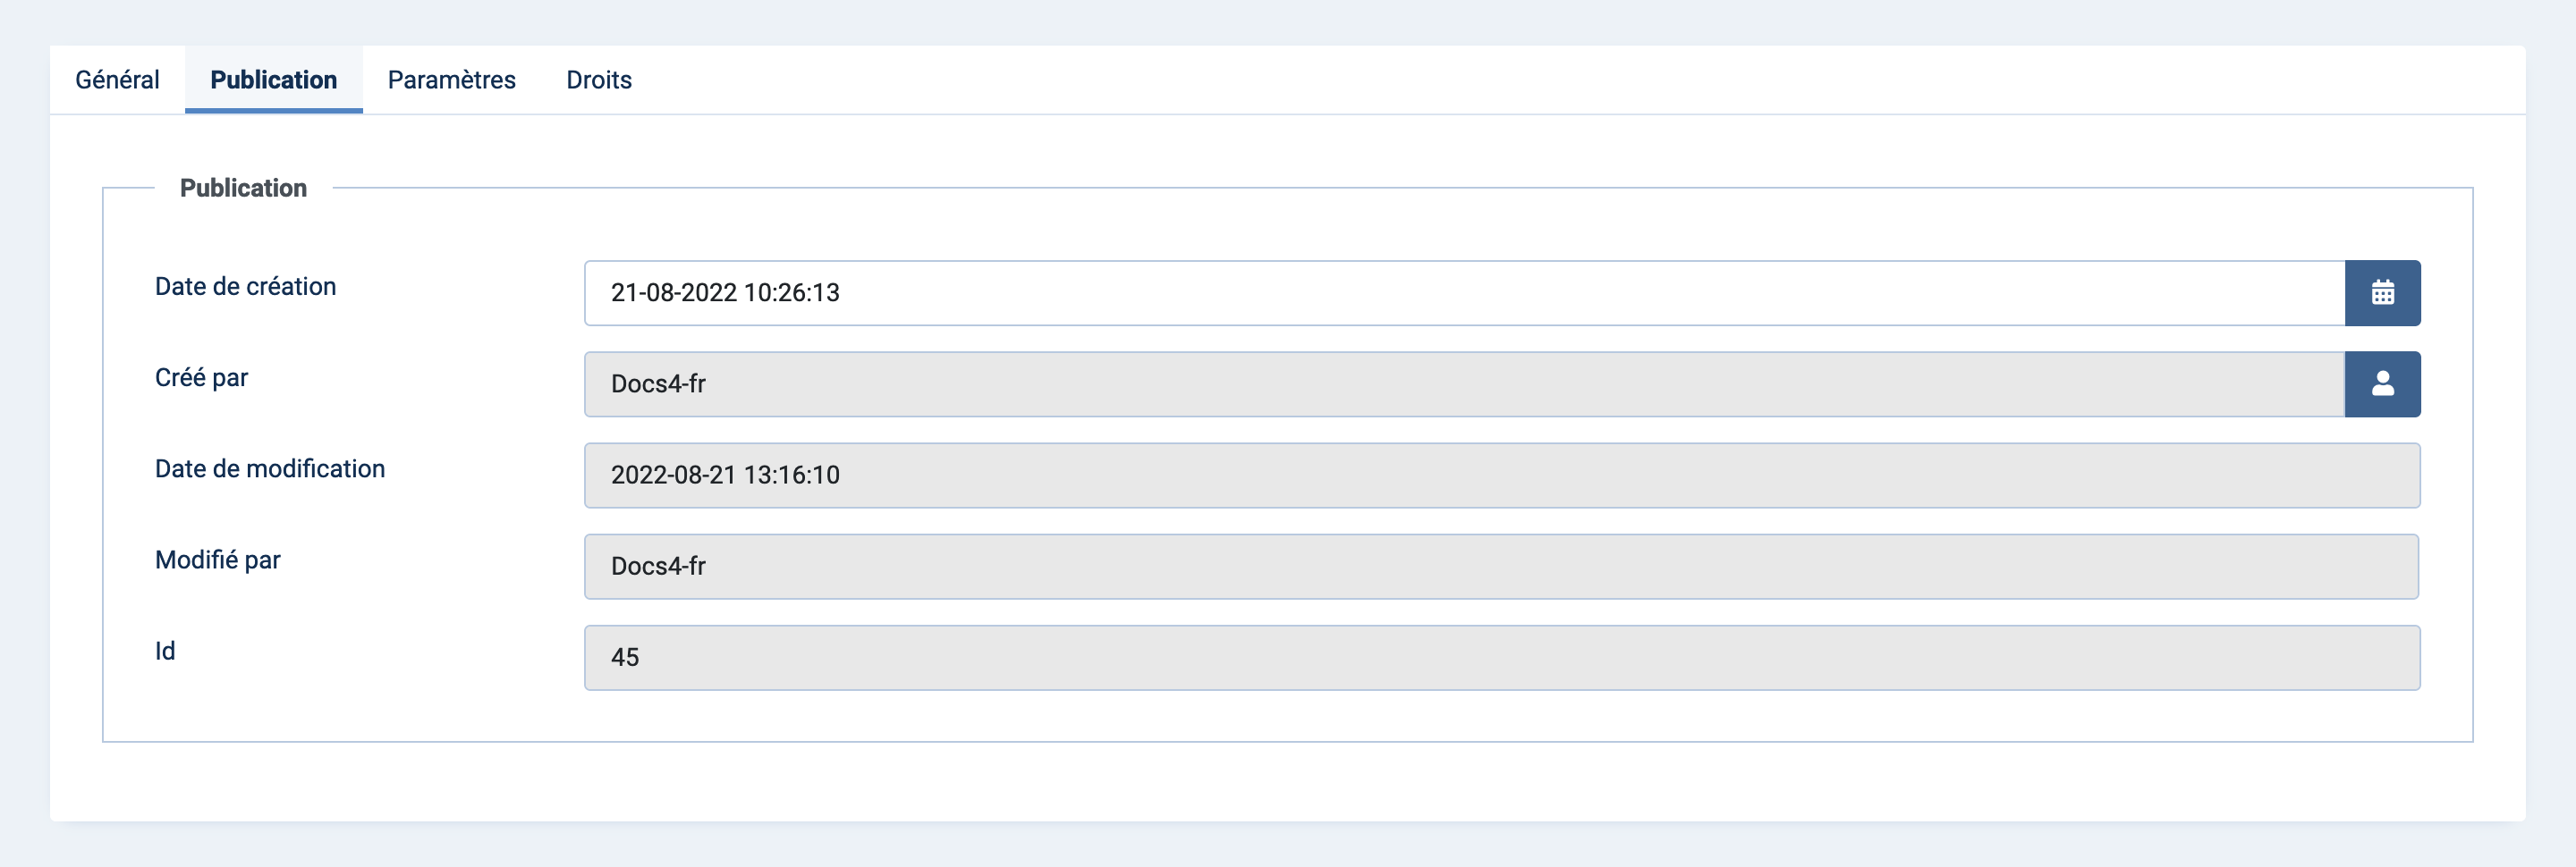
Task: Click the 21-08-2022 10:26:13 date text
Action: pos(725,292)
